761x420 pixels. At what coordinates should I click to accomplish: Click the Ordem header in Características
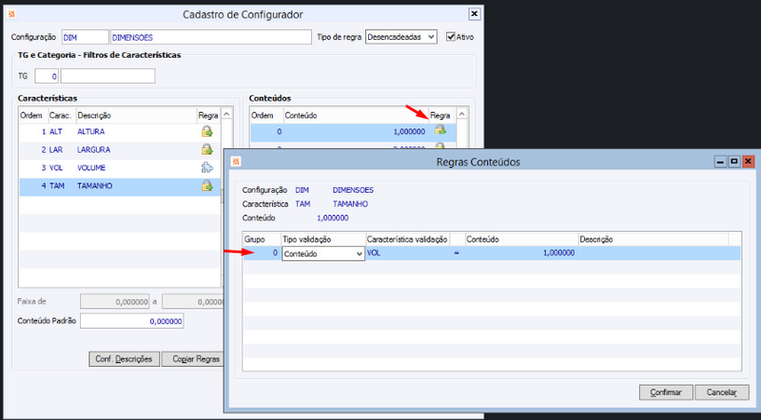31,115
